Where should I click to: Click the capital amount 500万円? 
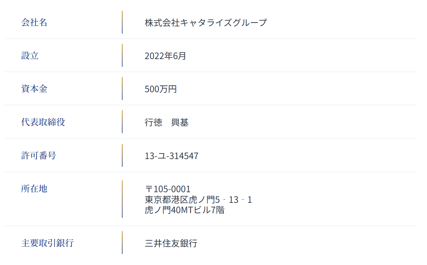coord(161,89)
